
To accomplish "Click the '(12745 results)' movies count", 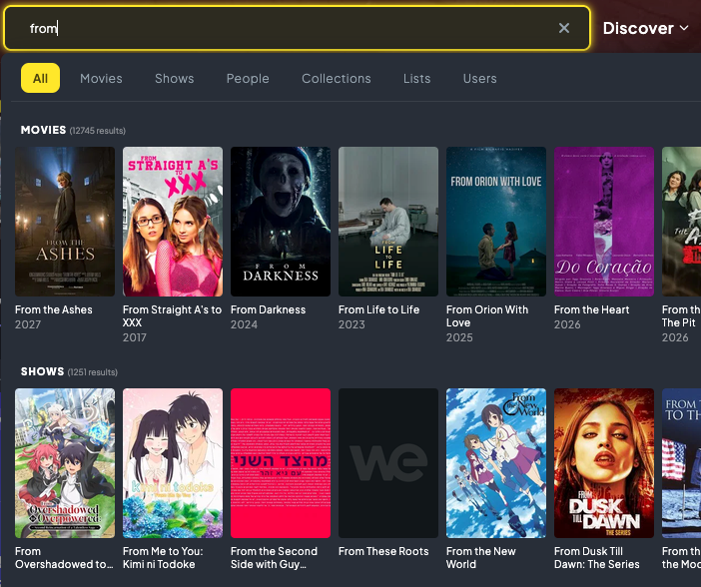I will (98, 131).
